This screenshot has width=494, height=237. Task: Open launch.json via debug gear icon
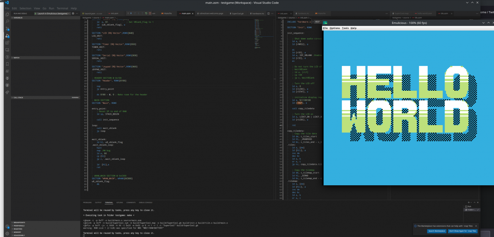73,14
